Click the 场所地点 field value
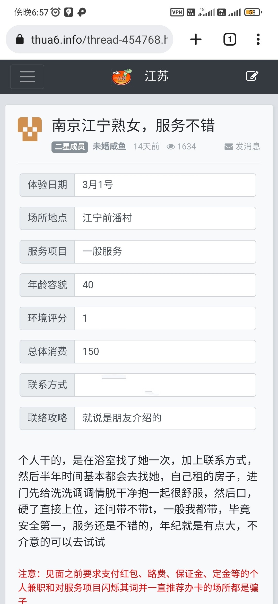Screen dimensions: 278x604 [165, 218]
